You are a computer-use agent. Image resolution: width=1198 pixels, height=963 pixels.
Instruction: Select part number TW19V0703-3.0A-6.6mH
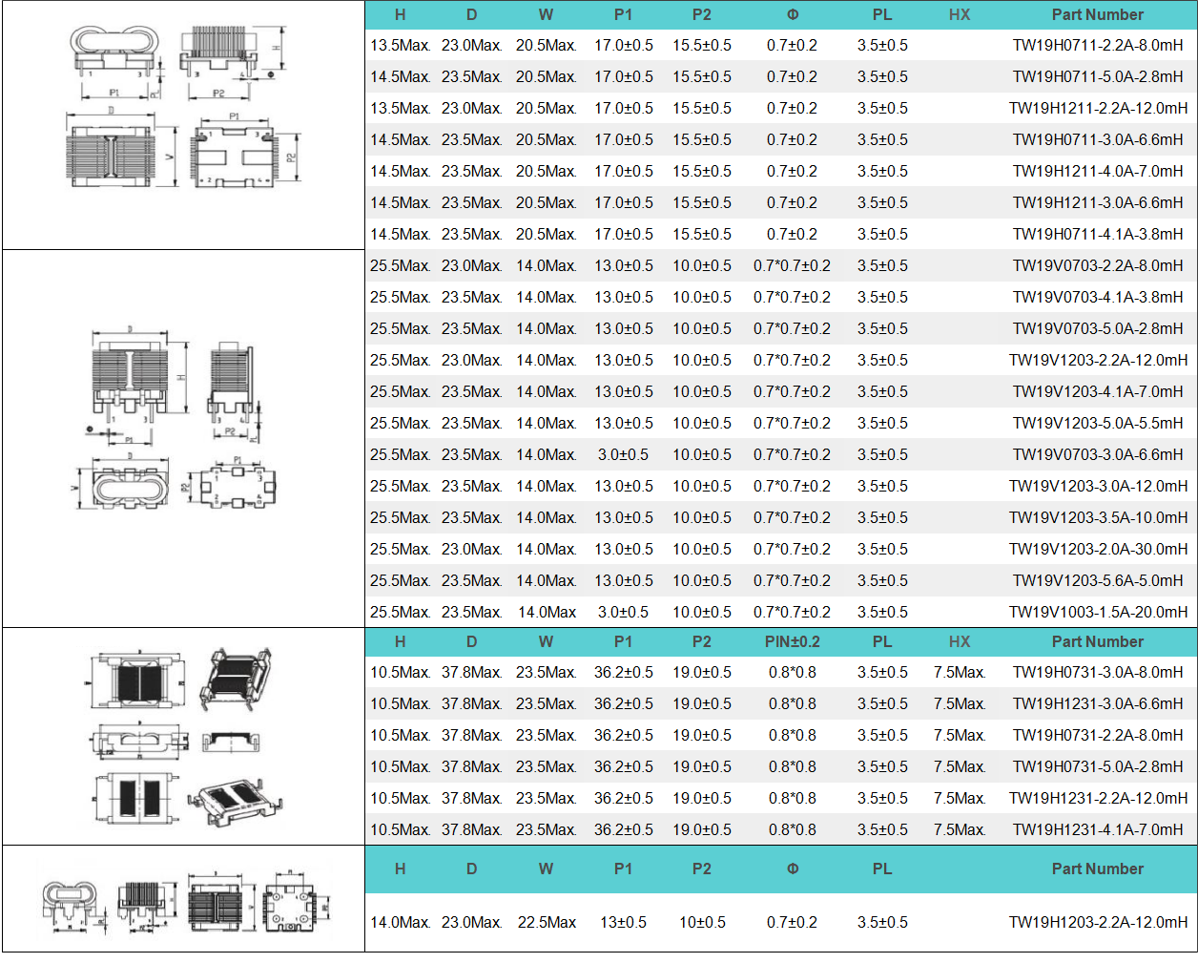(1097, 454)
